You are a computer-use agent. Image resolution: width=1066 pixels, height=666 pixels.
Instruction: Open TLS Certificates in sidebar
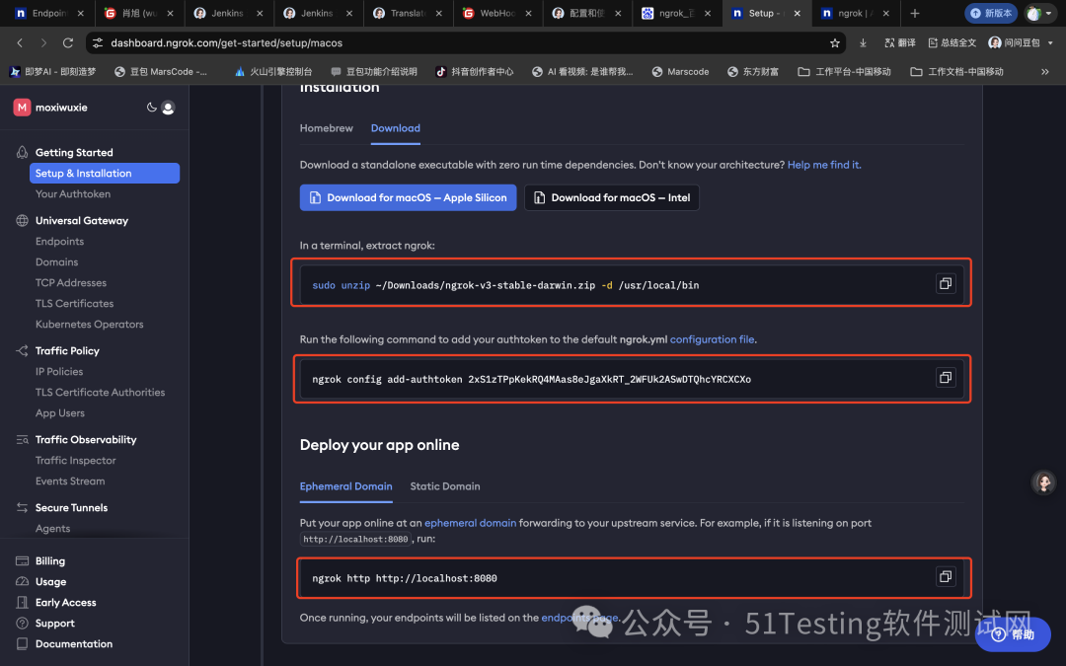74,303
